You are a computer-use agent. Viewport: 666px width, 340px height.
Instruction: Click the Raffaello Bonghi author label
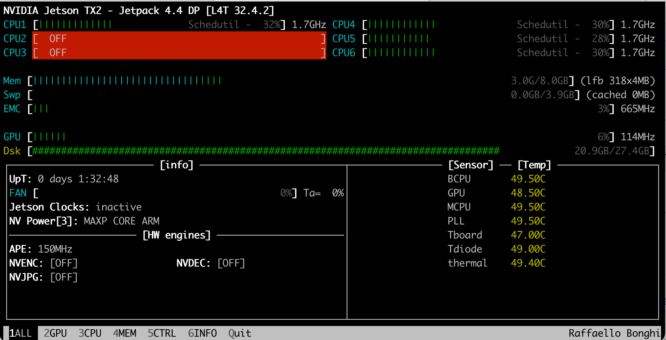[614, 333]
